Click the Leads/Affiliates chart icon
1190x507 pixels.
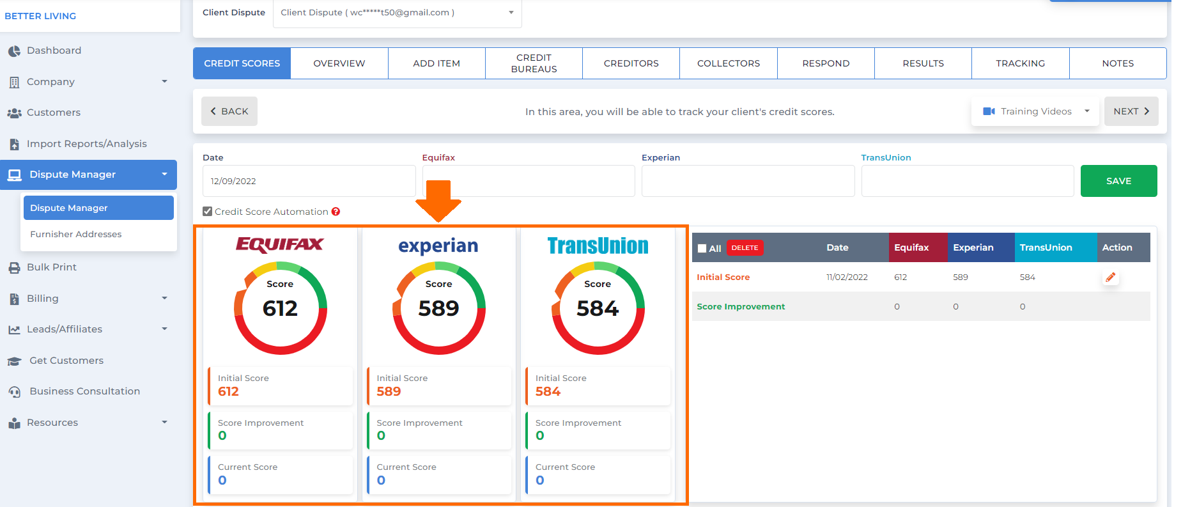point(14,330)
